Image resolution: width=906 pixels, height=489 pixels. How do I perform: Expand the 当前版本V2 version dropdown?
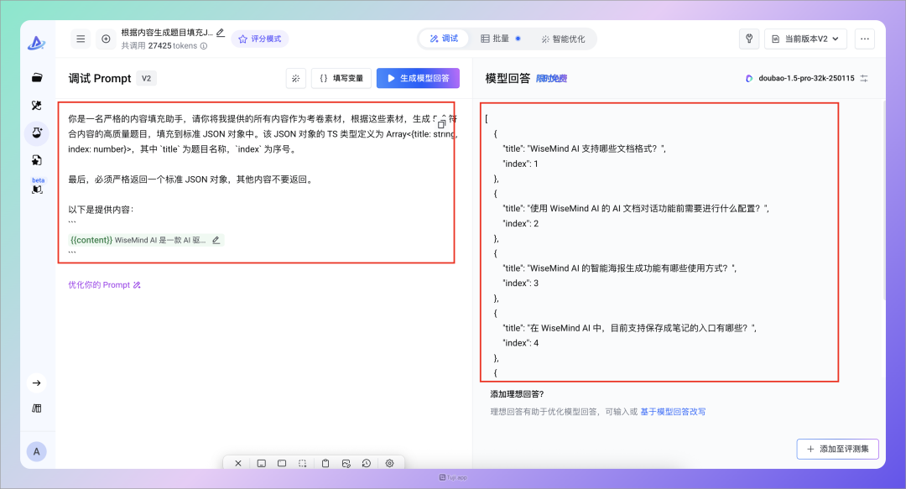click(804, 39)
